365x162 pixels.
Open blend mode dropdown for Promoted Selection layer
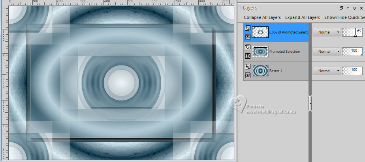[326, 52]
